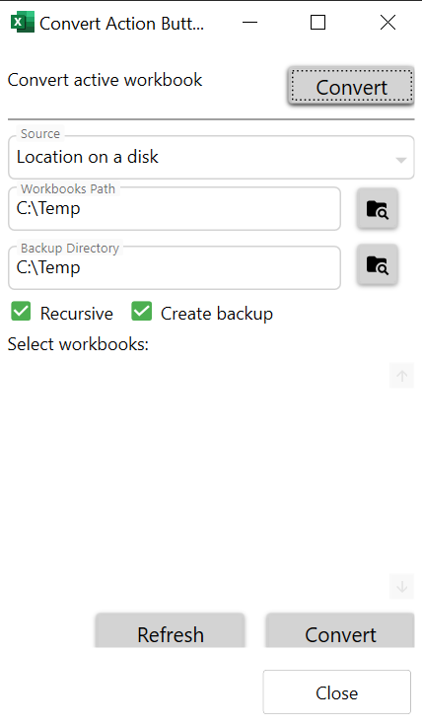Click the 'Convert Action Butt...' title bar text

[x=121, y=23]
